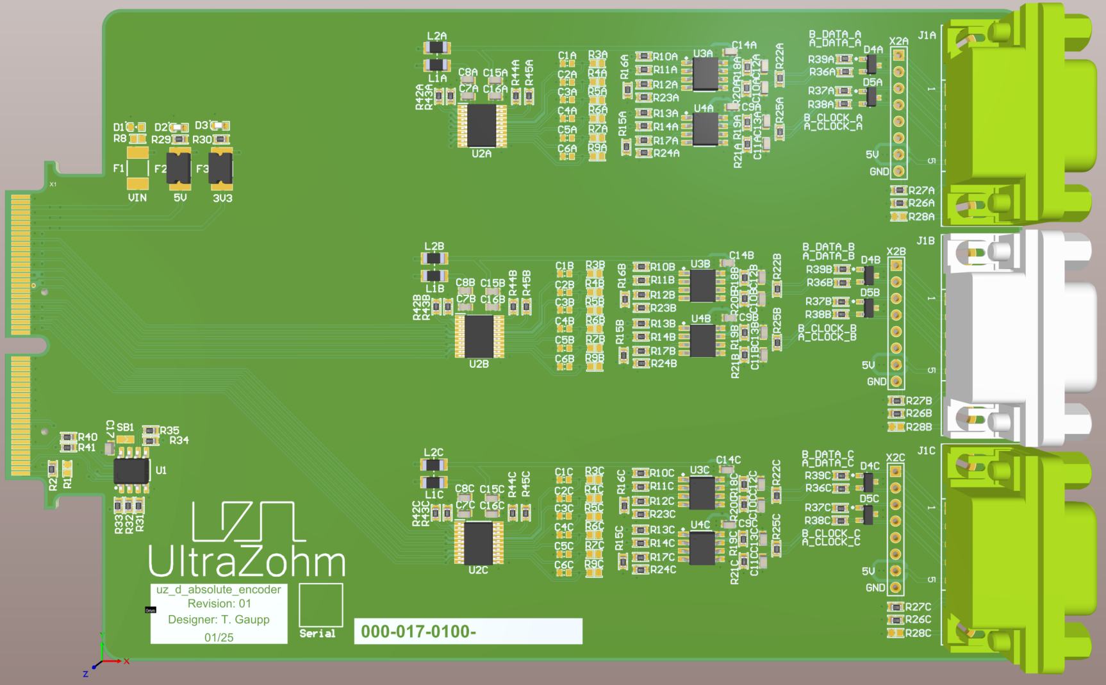The height and width of the screenshot is (685, 1106).
Task: Select the U4A IC package
Action: click(706, 129)
